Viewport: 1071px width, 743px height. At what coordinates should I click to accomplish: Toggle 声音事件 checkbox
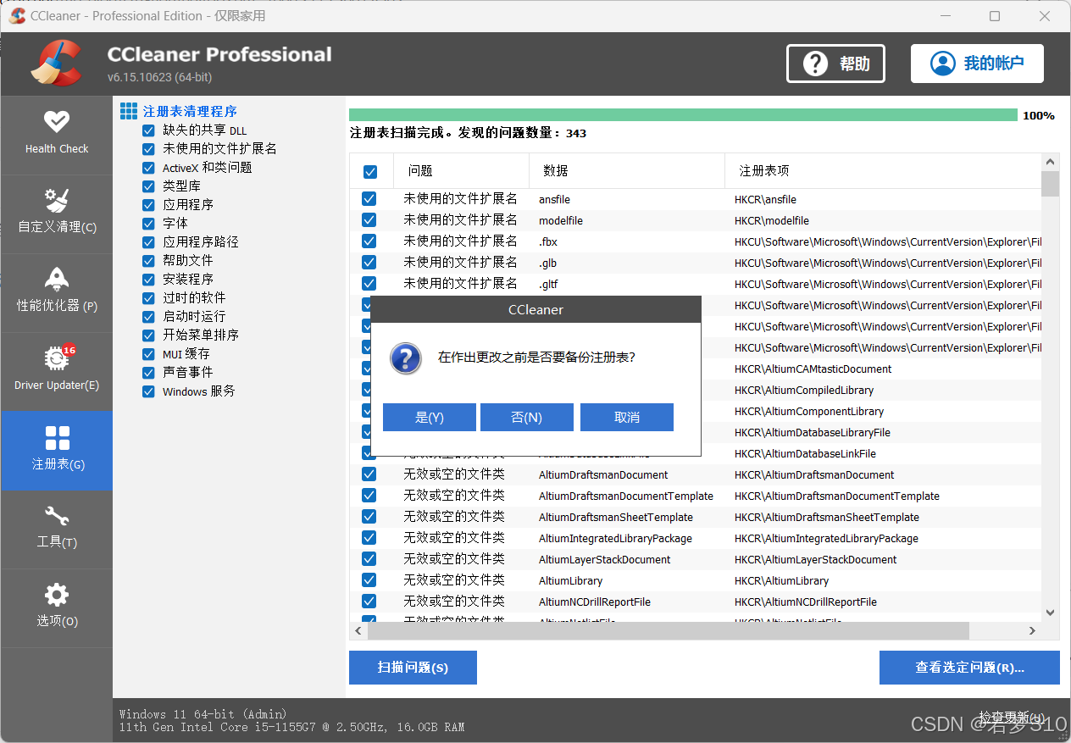pos(148,373)
